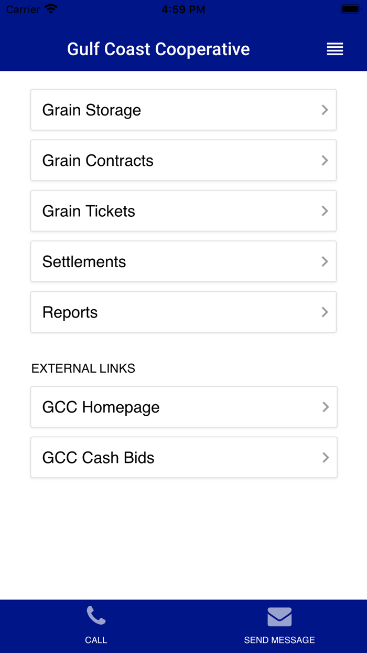Tap the Gulf Coast Cooperative title

pyautogui.click(x=158, y=49)
